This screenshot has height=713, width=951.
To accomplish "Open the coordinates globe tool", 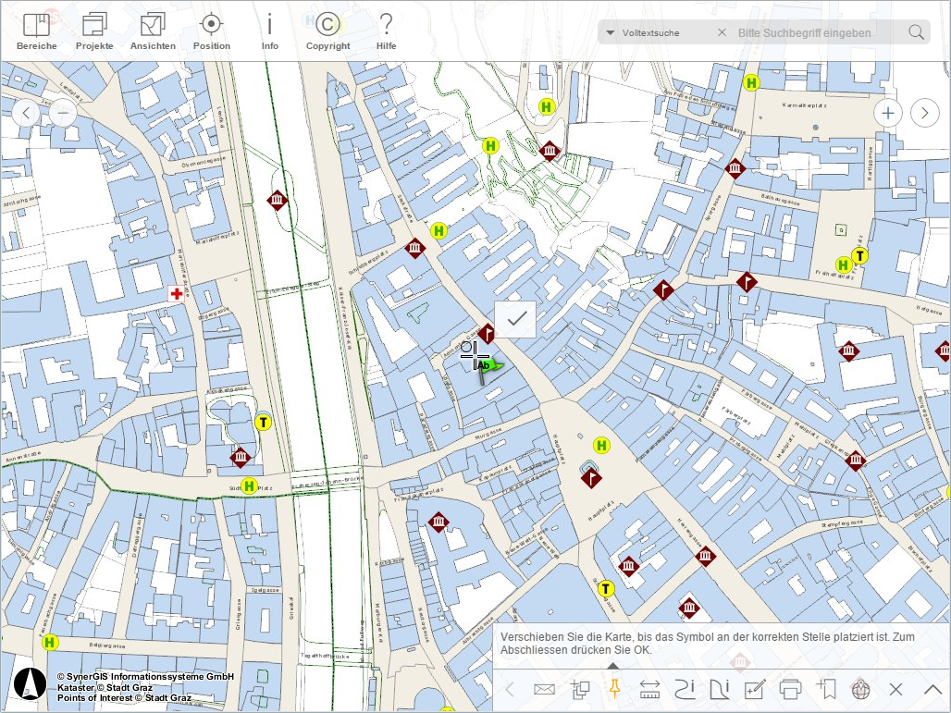I will click(x=860, y=689).
